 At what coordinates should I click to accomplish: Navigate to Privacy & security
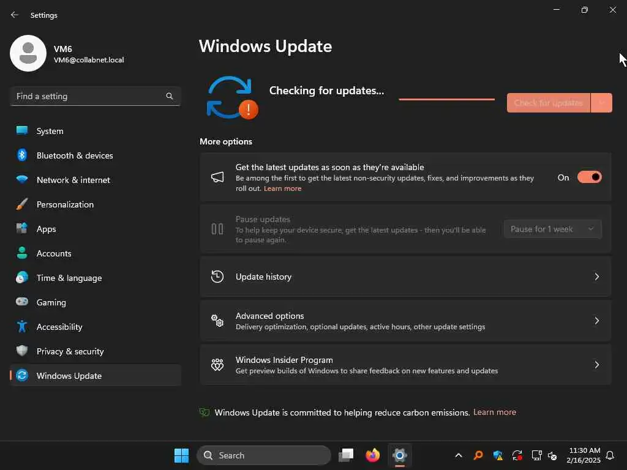pyautogui.click(x=95, y=351)
